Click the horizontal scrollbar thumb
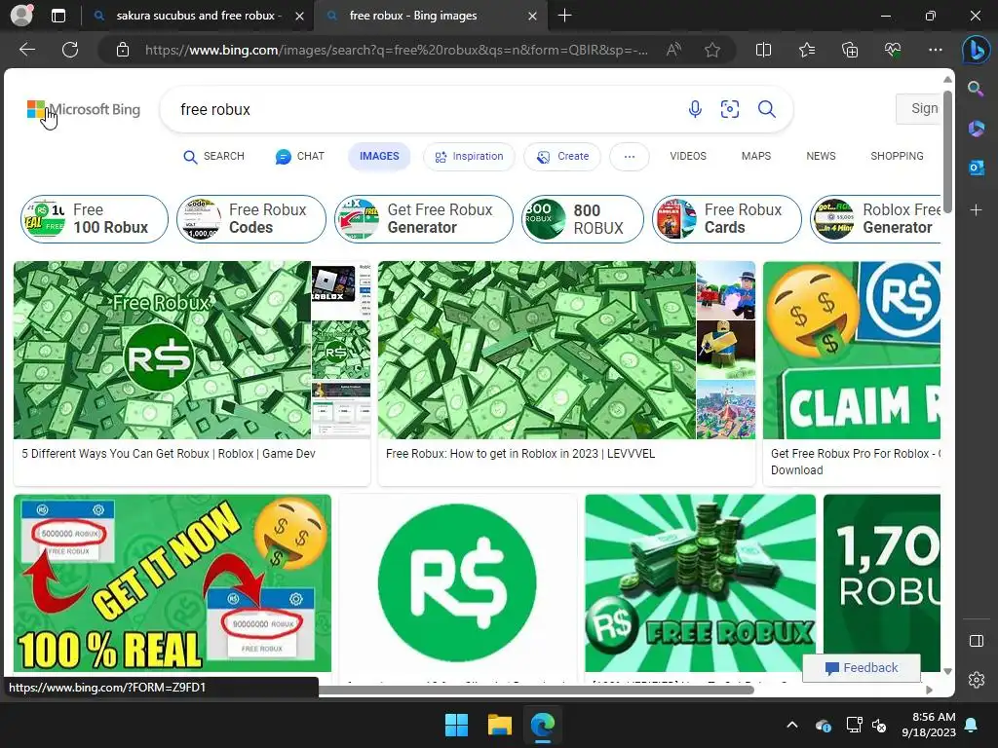This screenshot has width=998, height=748. [537, 690]
